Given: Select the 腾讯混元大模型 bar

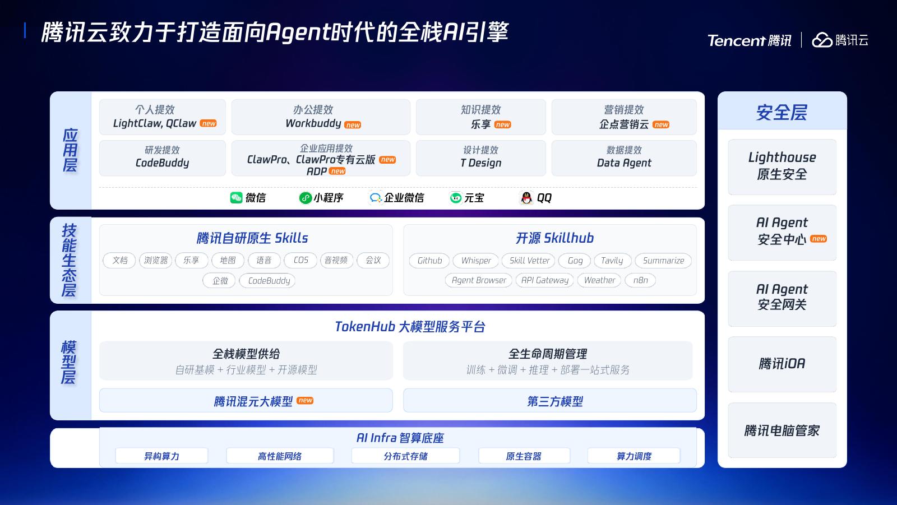Looking at the screenshot, I should point(246,401).
